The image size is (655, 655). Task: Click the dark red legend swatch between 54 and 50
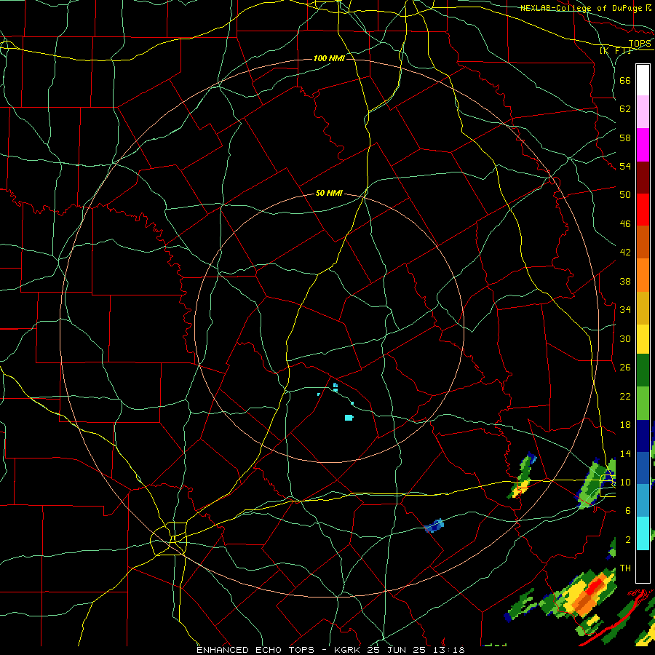[643, 178]
